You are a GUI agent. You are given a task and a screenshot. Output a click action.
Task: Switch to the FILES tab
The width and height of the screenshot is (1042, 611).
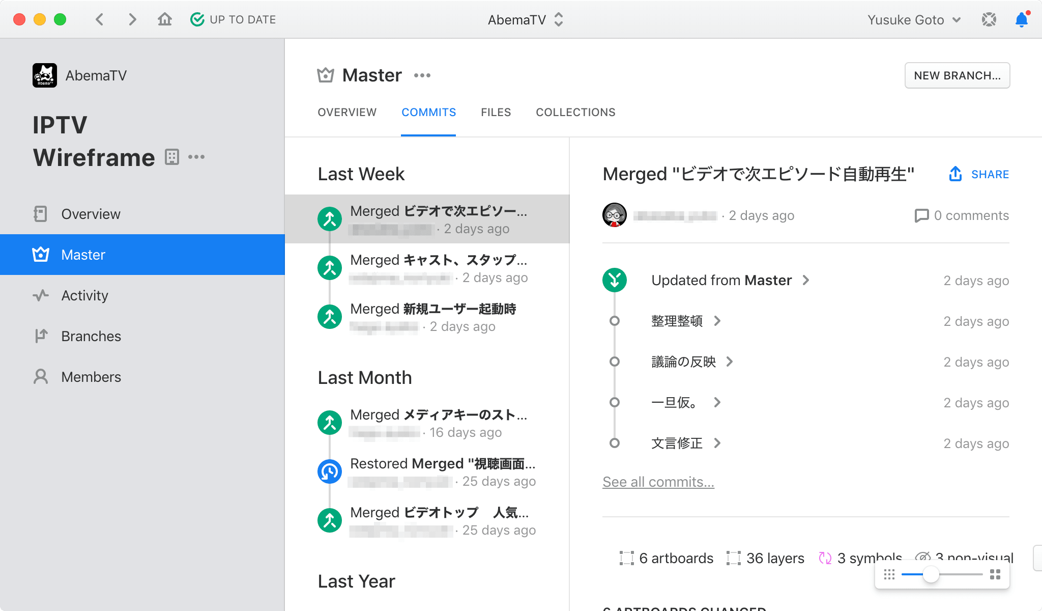pyautogui.click(x=496, y=112)
